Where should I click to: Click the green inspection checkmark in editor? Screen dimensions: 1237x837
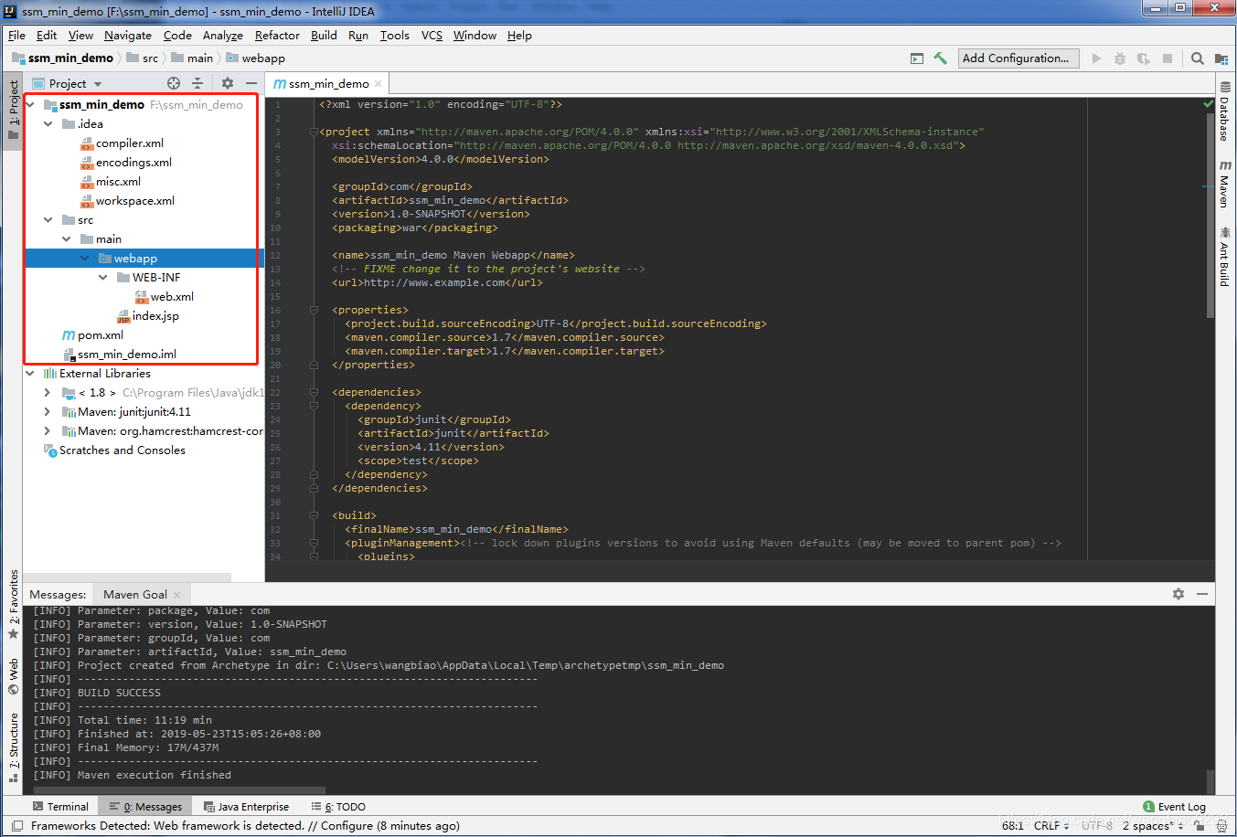(1209, 104)
